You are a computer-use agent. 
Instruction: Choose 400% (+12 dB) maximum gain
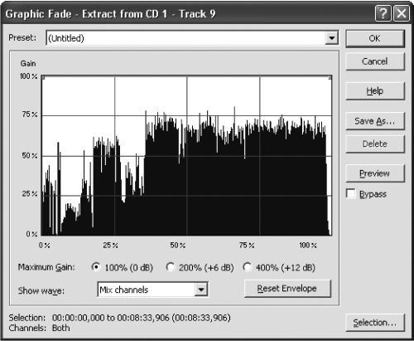pos(247,267)
